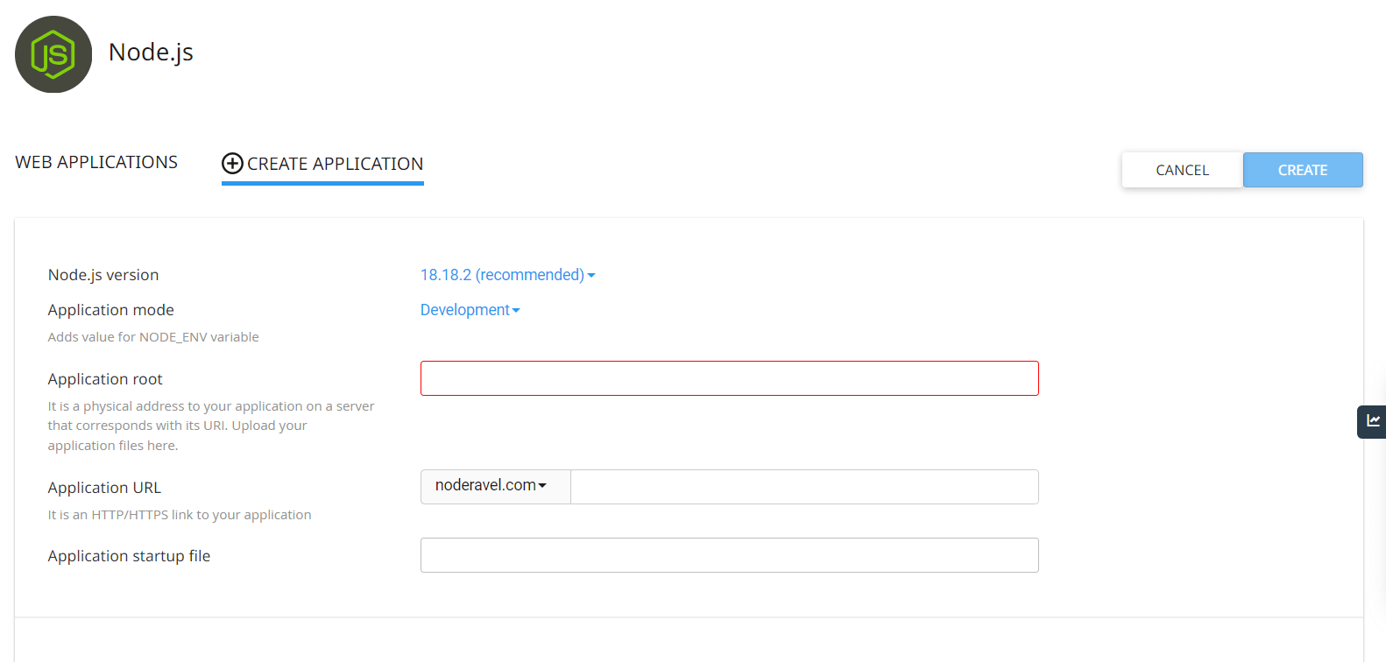Switch to the Web Applications tab
The width and height of the screenshot is (1386, 662).
(x=96, y=162)
